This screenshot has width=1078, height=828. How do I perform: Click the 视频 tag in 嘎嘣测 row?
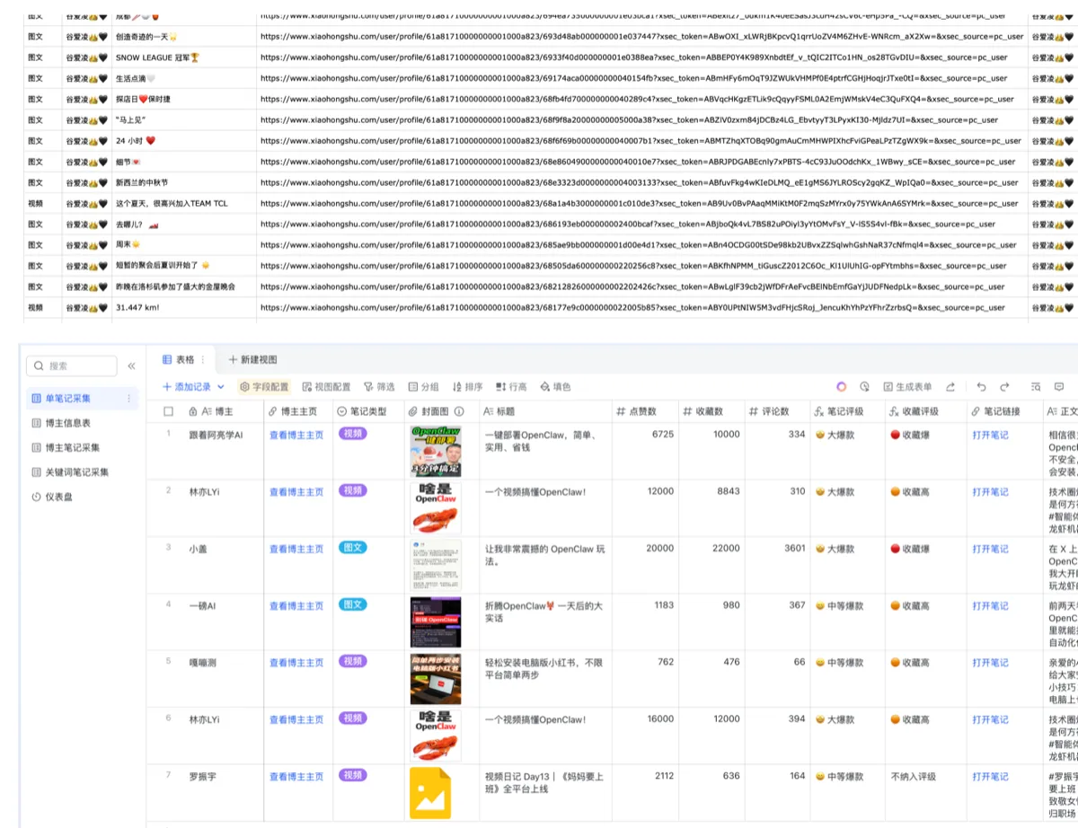pyautogui.click(x=353, y=662)
